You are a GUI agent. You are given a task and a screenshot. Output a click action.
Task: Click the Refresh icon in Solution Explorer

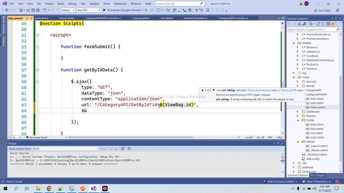tap(324, 24)
